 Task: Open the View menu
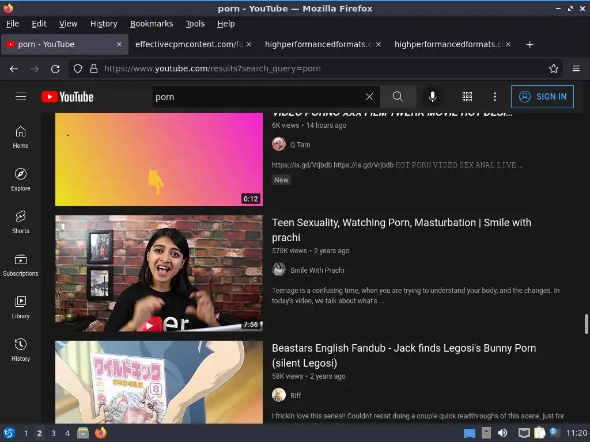click(x=68, y=24)
